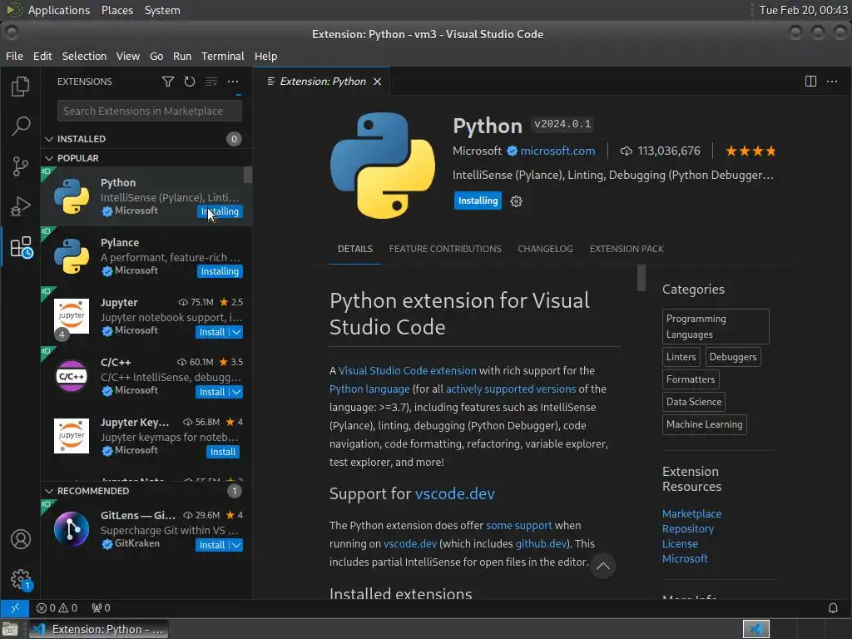Open the Run menu
Image resolution: width=852 pixels, height=639 pixels.
click(182, 56)
